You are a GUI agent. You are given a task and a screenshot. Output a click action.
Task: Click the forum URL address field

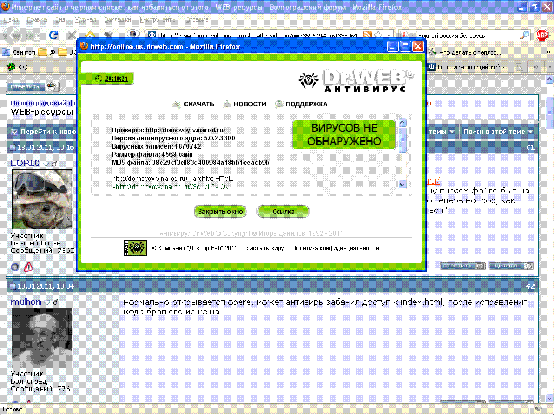(x=260, y=35)
